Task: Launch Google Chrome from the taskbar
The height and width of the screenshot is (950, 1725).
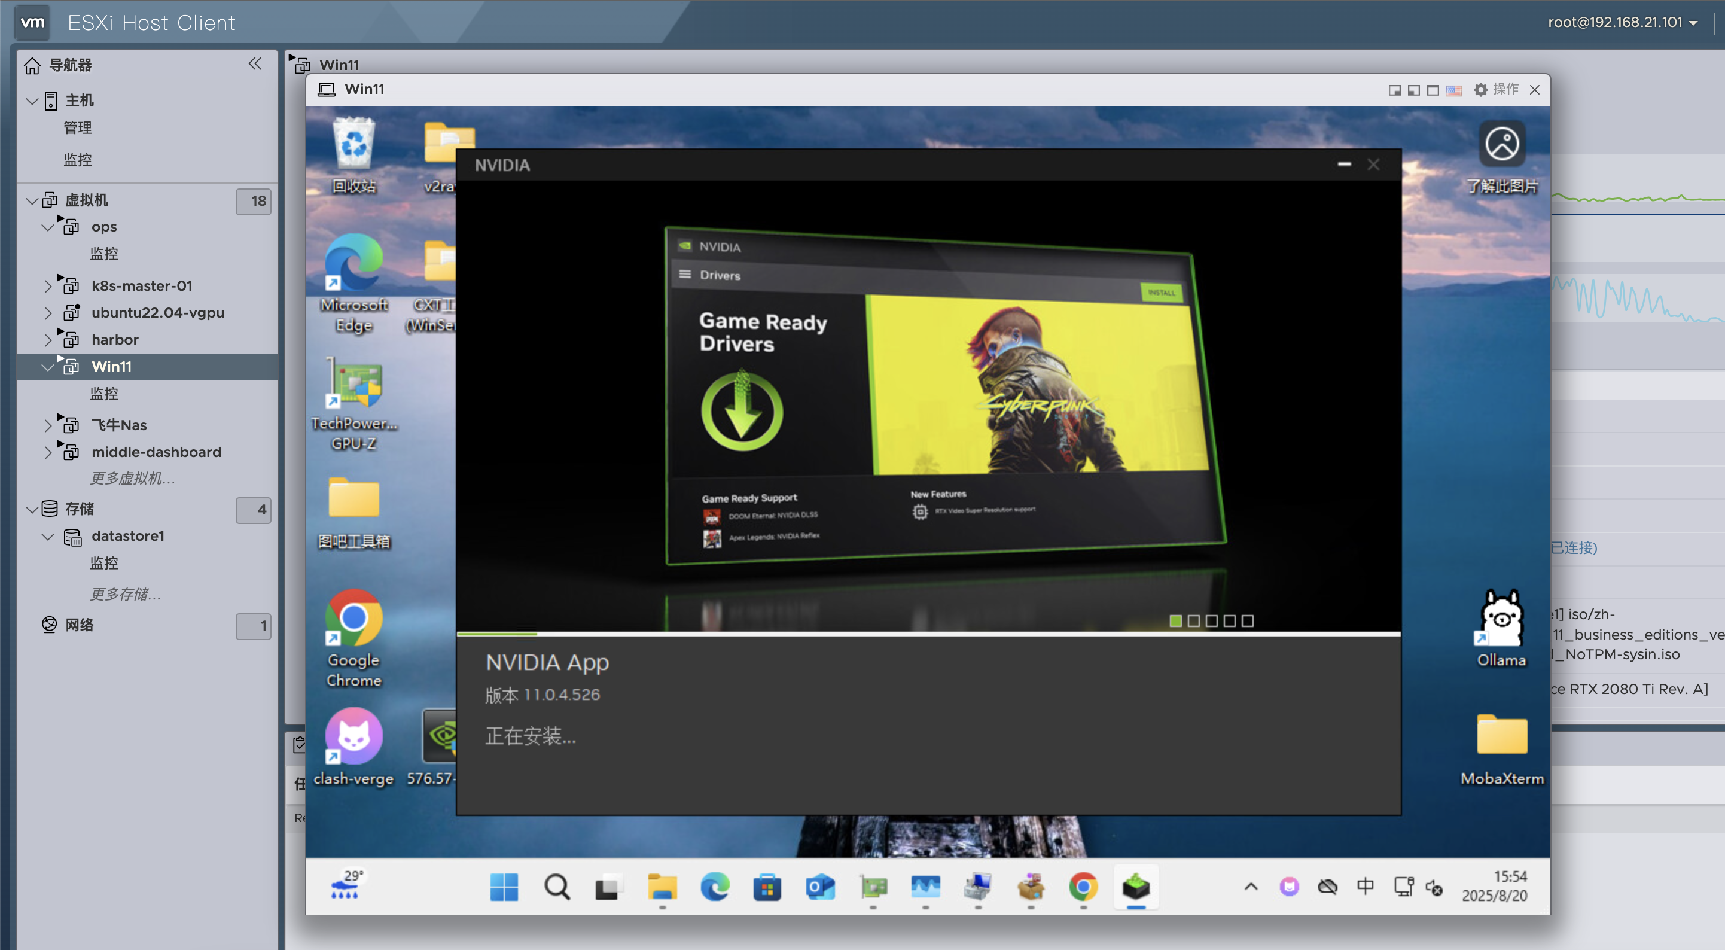Action: pyautogui.click(x=1083, y=887)
